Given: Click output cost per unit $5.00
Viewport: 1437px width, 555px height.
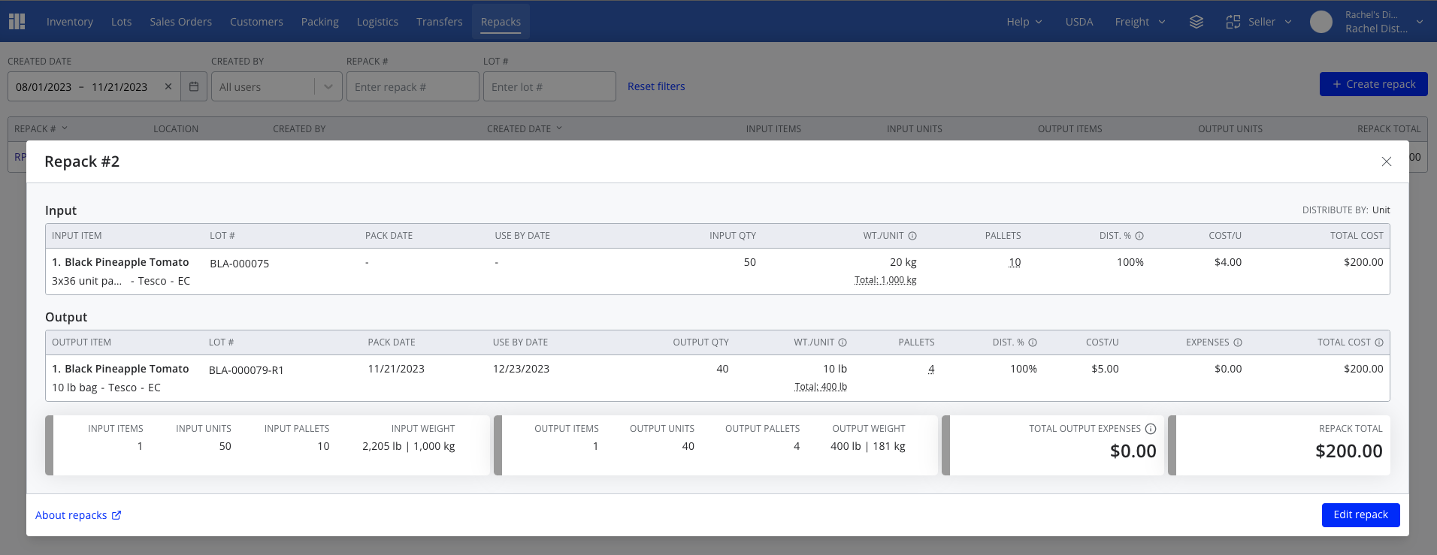Looking at the screenshot, I should pyautogui.click(x=1105, y=369).
